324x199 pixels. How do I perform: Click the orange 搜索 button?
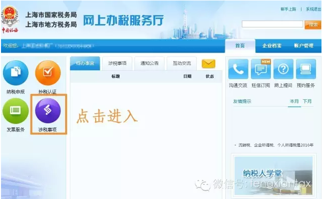313,25
